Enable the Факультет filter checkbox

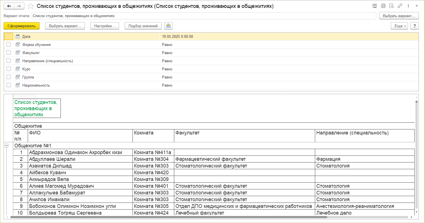[9, 53]
